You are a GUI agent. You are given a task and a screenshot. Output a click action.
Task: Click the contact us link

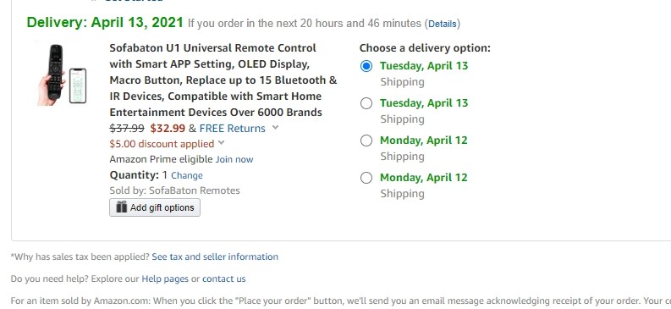(224, 279)
